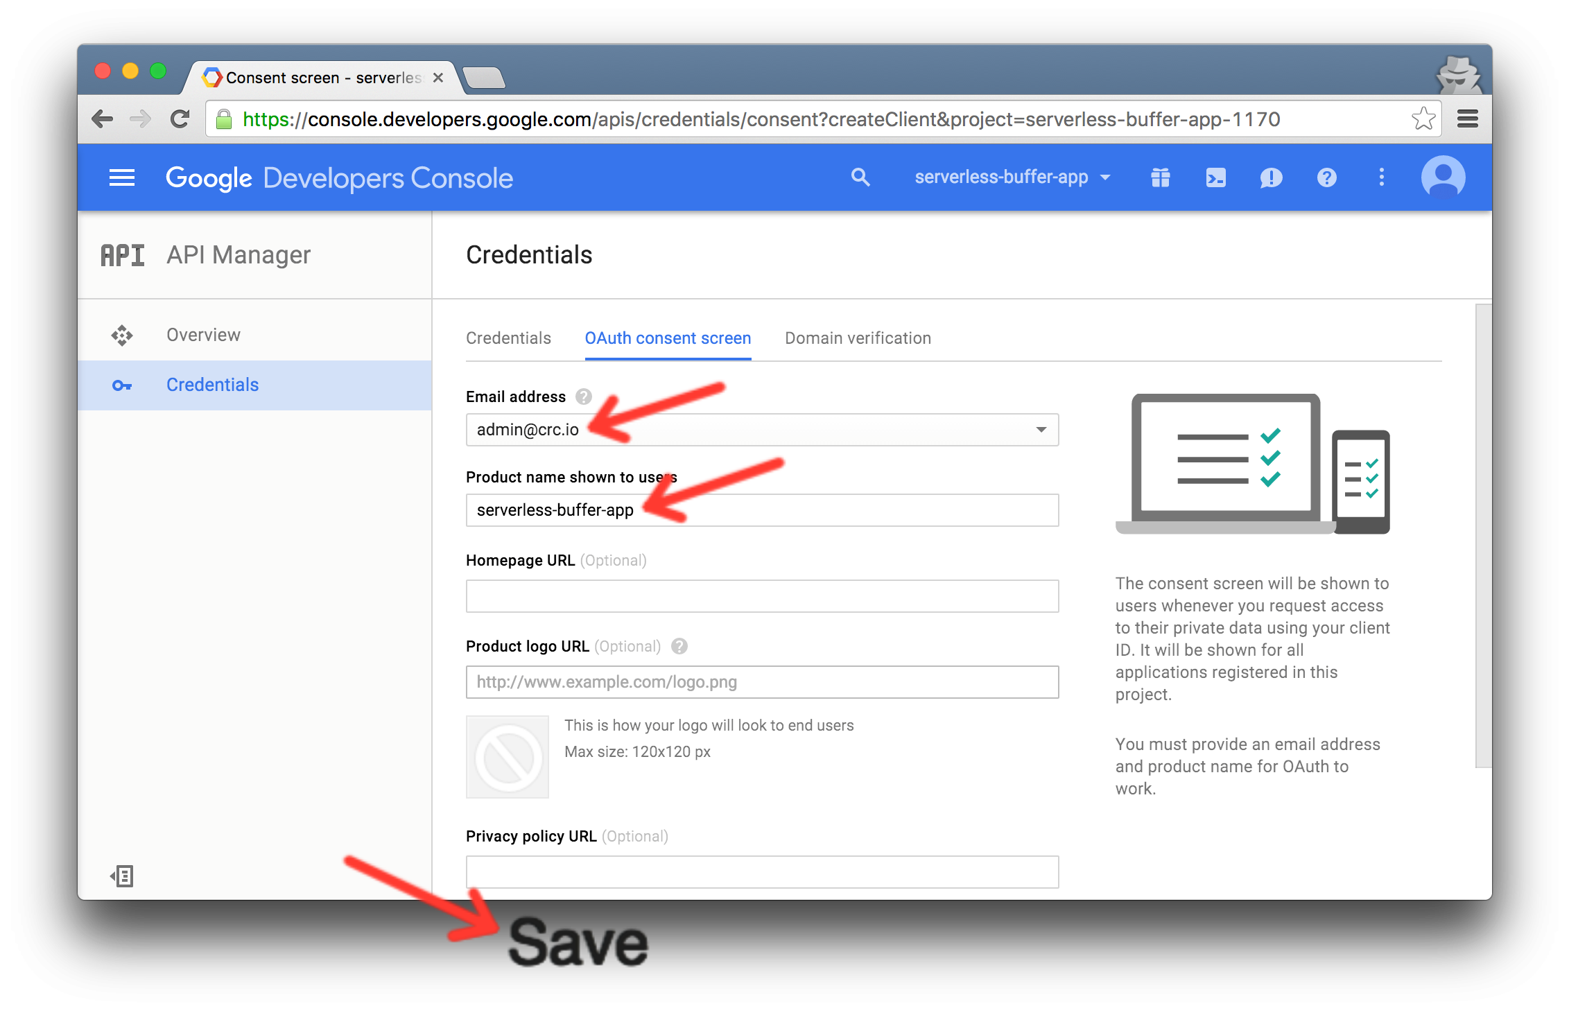Reload the page
This screenshot has height=1010, width=1569.
click(x=180, y=119)
